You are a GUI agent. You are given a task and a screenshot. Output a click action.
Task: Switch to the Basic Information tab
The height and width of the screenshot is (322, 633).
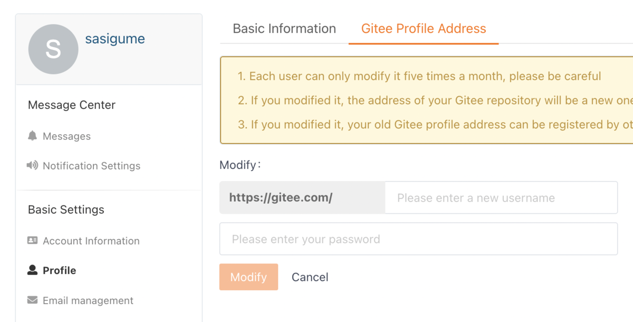(x=284, y=29)
